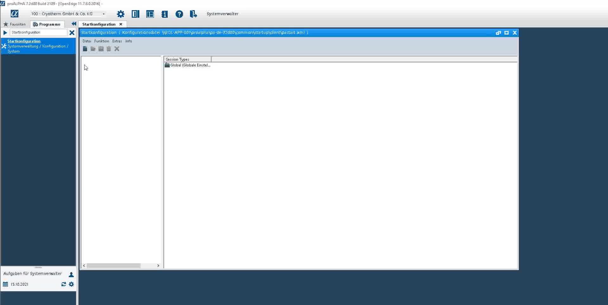Click Aufgaben für Systemverwalter heading
Screen dimensions: 608x305
[33, 274]
